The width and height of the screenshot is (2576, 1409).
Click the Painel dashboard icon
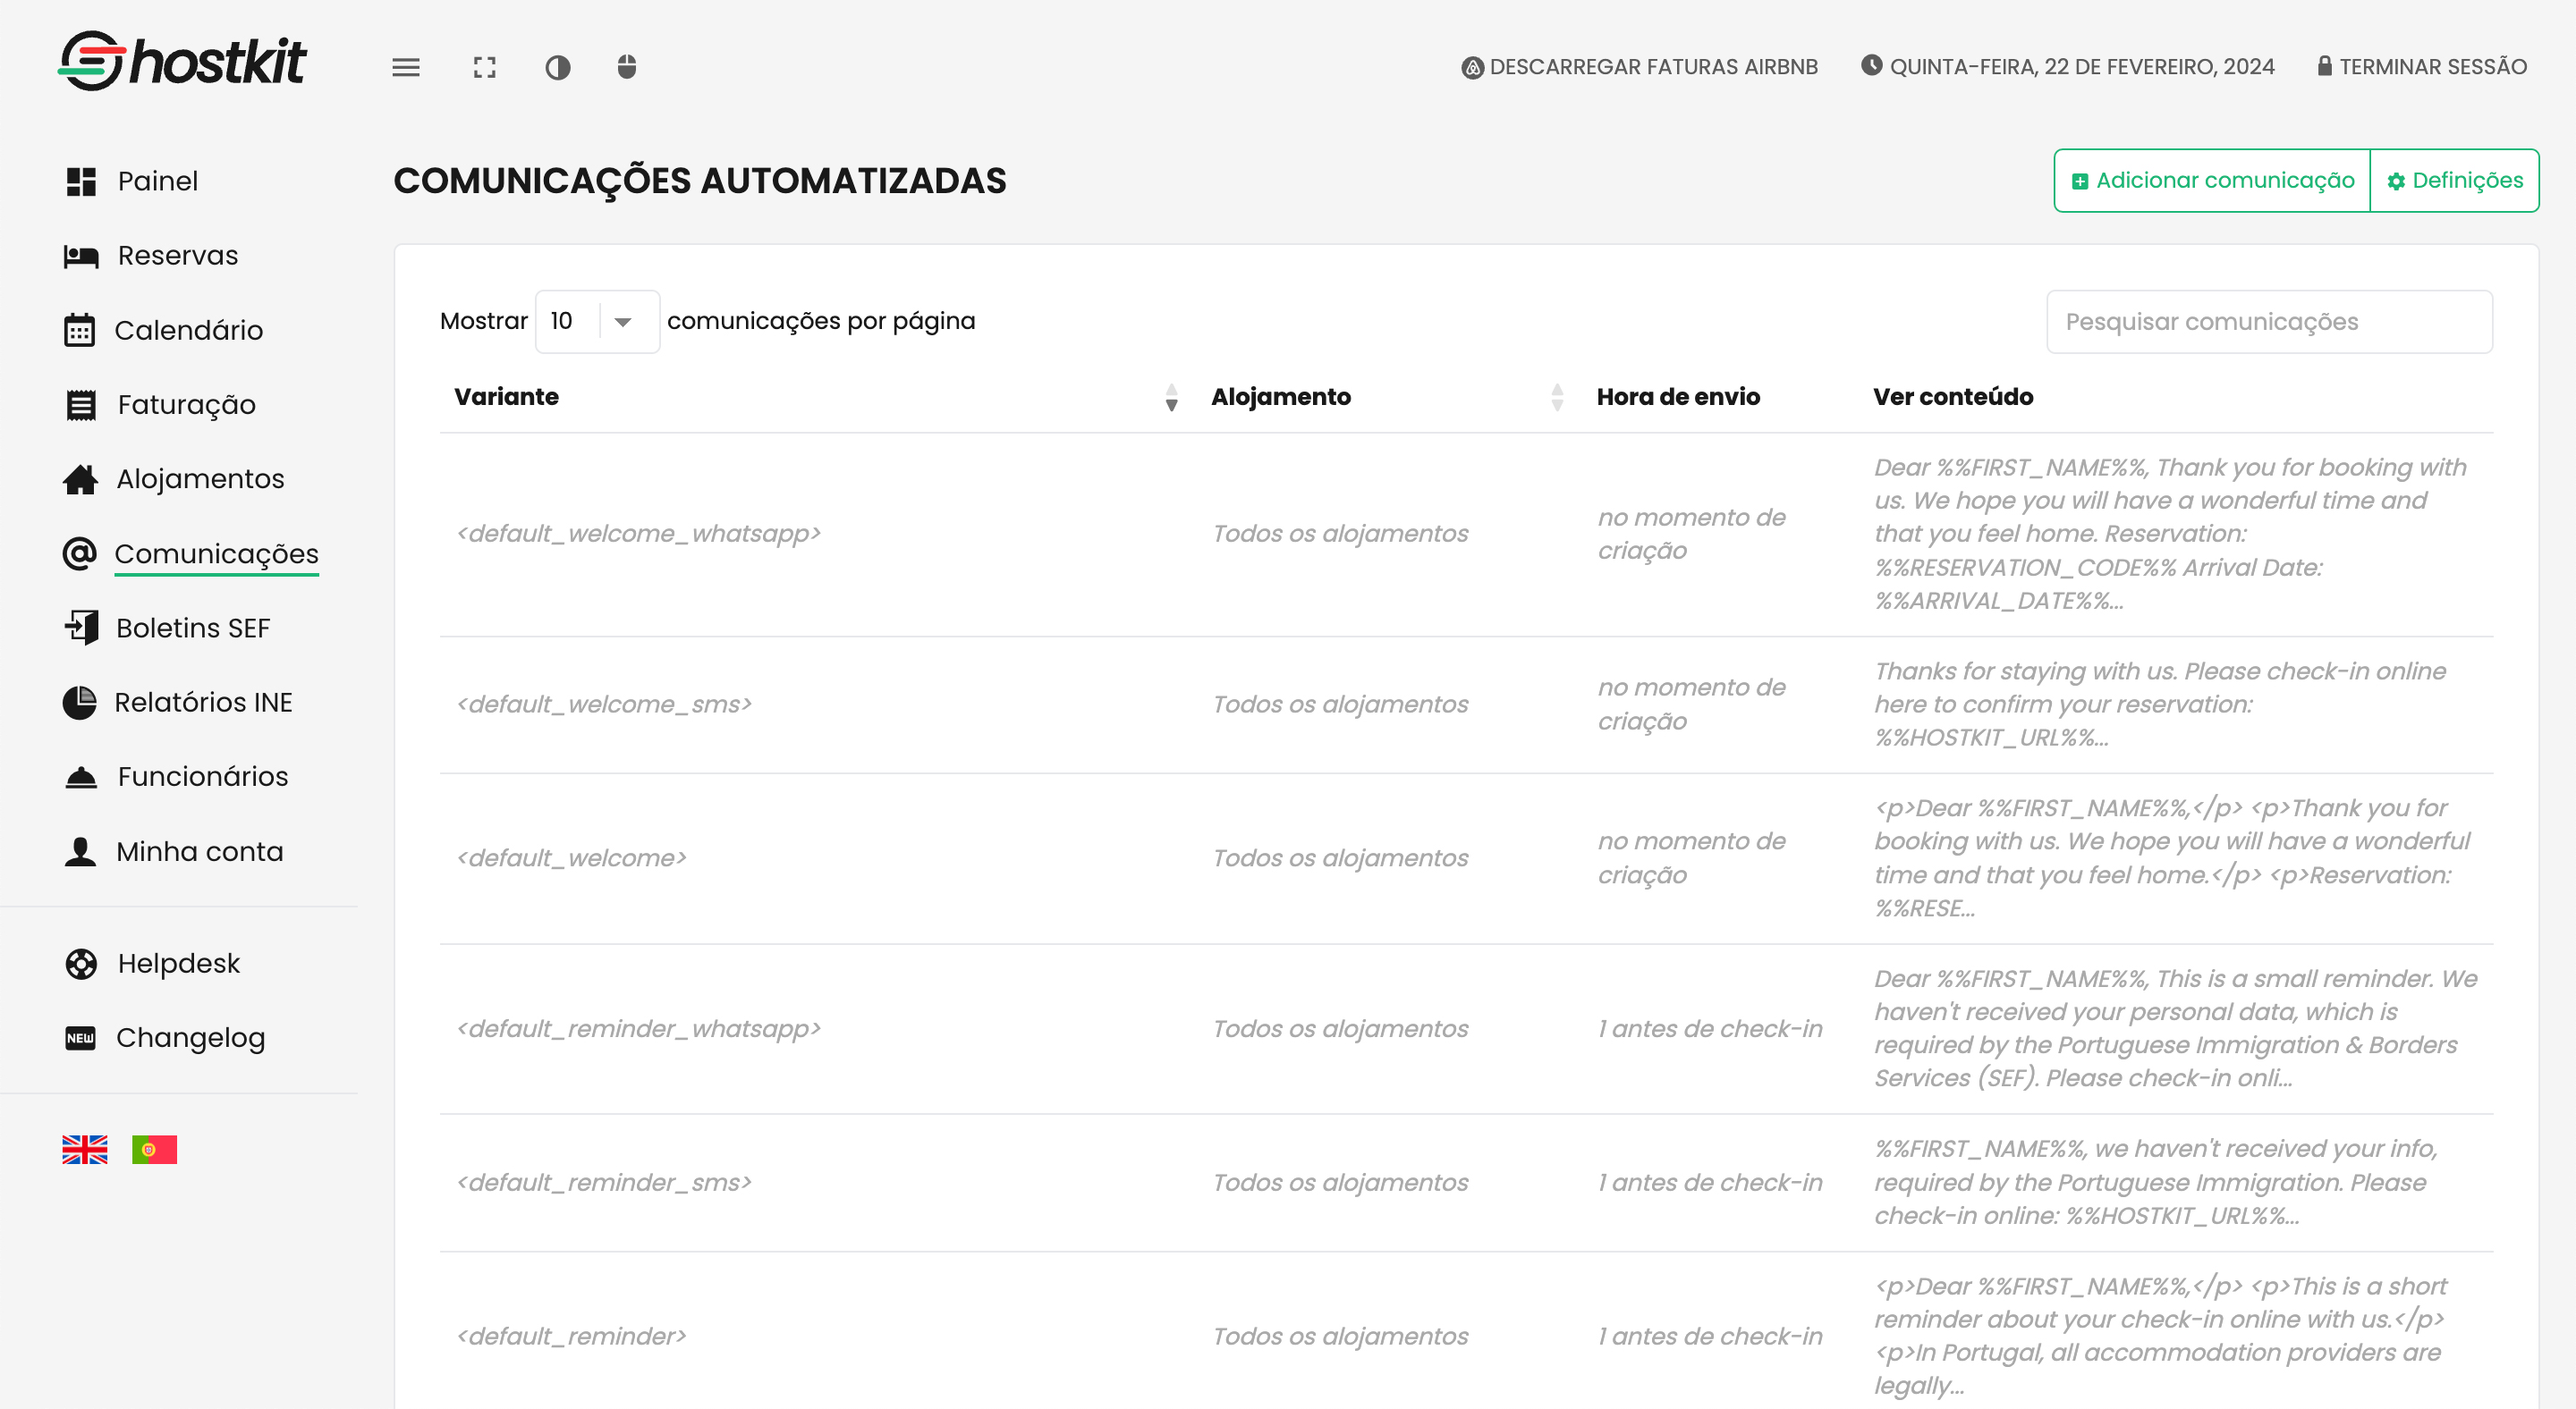(x=81, y=181)
